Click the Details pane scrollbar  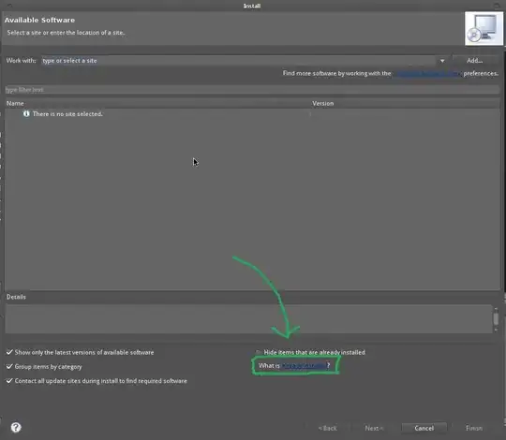[496, 319]
